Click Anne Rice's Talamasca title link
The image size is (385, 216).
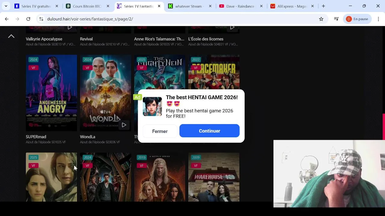pyautogui.click(x=159, y=39)
